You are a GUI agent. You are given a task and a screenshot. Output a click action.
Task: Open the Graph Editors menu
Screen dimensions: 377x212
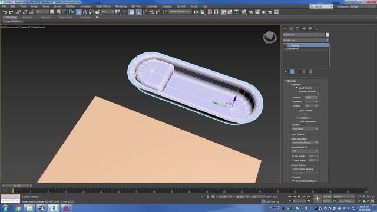pos(104,6)
